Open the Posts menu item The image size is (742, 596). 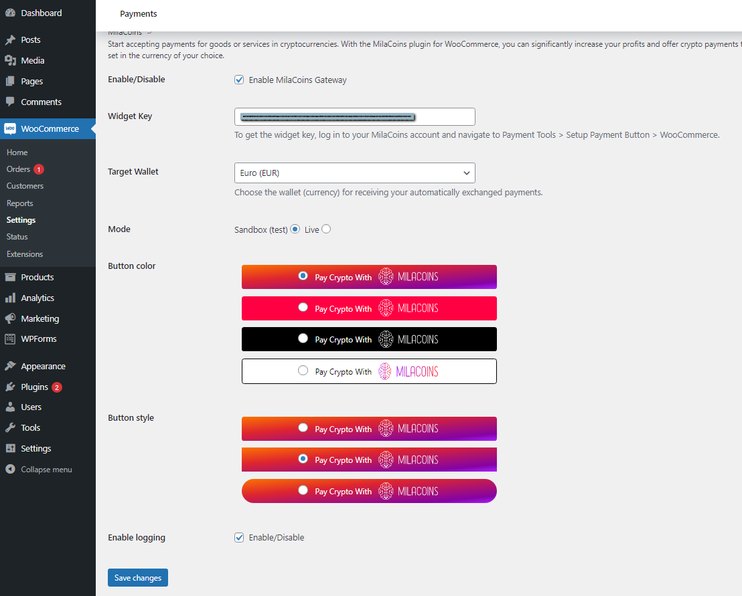coord(31,39)
